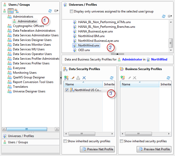Show the group hierarchy view icon
The width and height of the screenshot is (175, 156).
coord(17,11)
